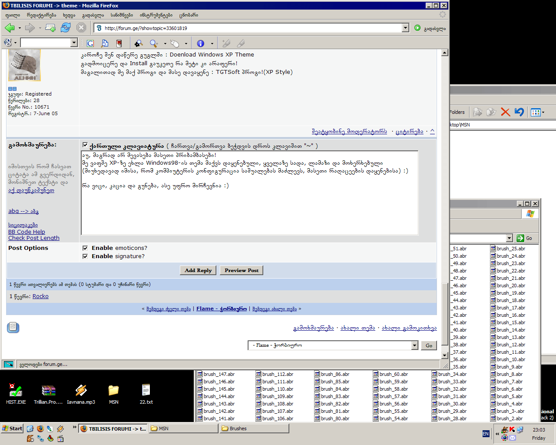Click the search-this-site page magnifier icon
Screen dimensions: 556x445
coord(105,43)
